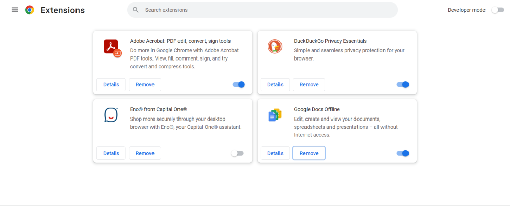
Task: Click 'Eno® from Capital One®' title
Action: pyautogui.click(x=159, y=109)
